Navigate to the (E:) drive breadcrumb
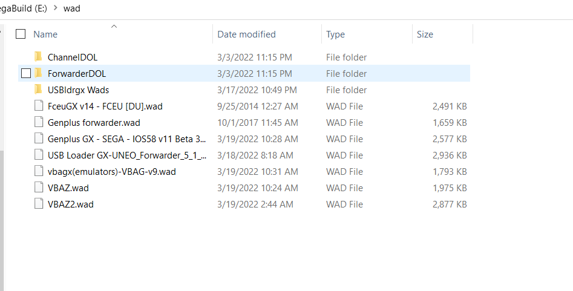Screen dimensions: 573x291 (x=24, y=8)
